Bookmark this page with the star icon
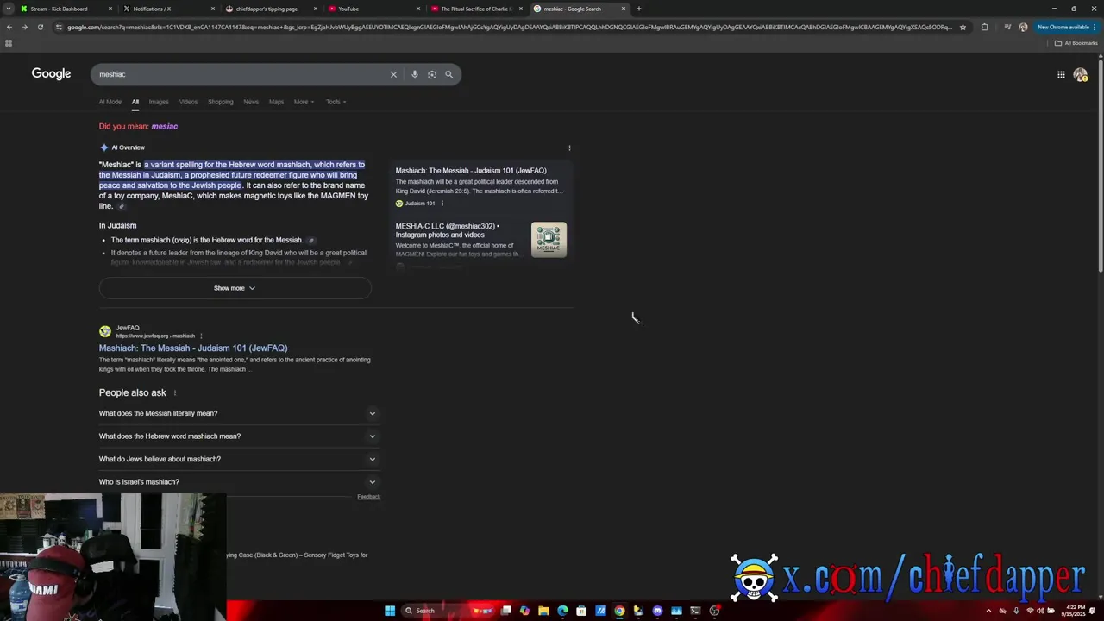 coord(963,27)
